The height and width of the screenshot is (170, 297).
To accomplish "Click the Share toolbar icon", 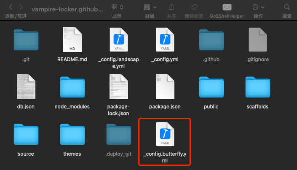I will (171, 7).
